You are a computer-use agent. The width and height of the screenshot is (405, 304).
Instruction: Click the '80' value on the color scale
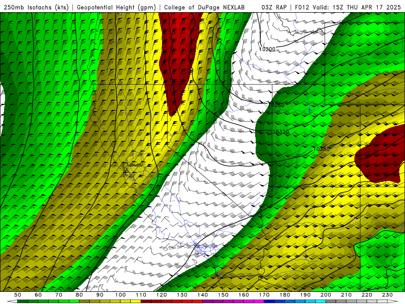(x=79, y=295)
